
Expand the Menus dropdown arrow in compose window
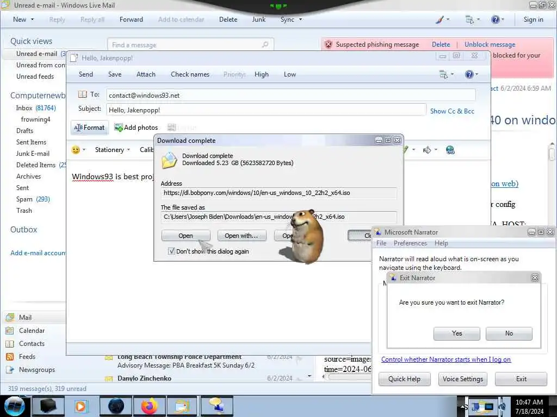pos(452,74)
